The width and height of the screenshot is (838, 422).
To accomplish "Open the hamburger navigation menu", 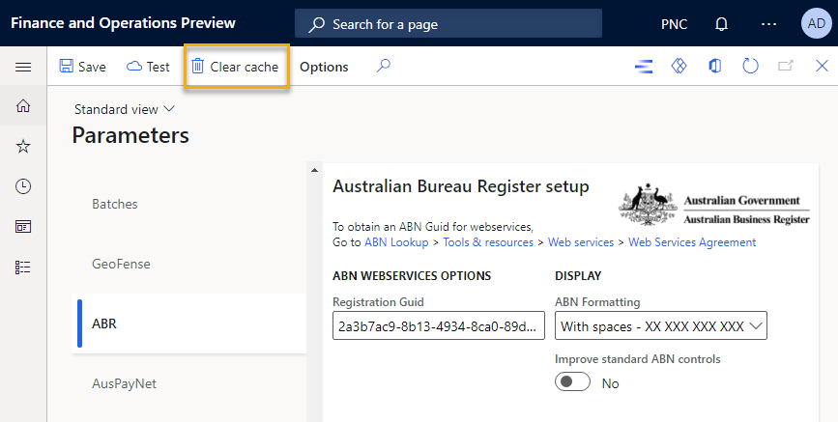I will (x=23, y=67).
